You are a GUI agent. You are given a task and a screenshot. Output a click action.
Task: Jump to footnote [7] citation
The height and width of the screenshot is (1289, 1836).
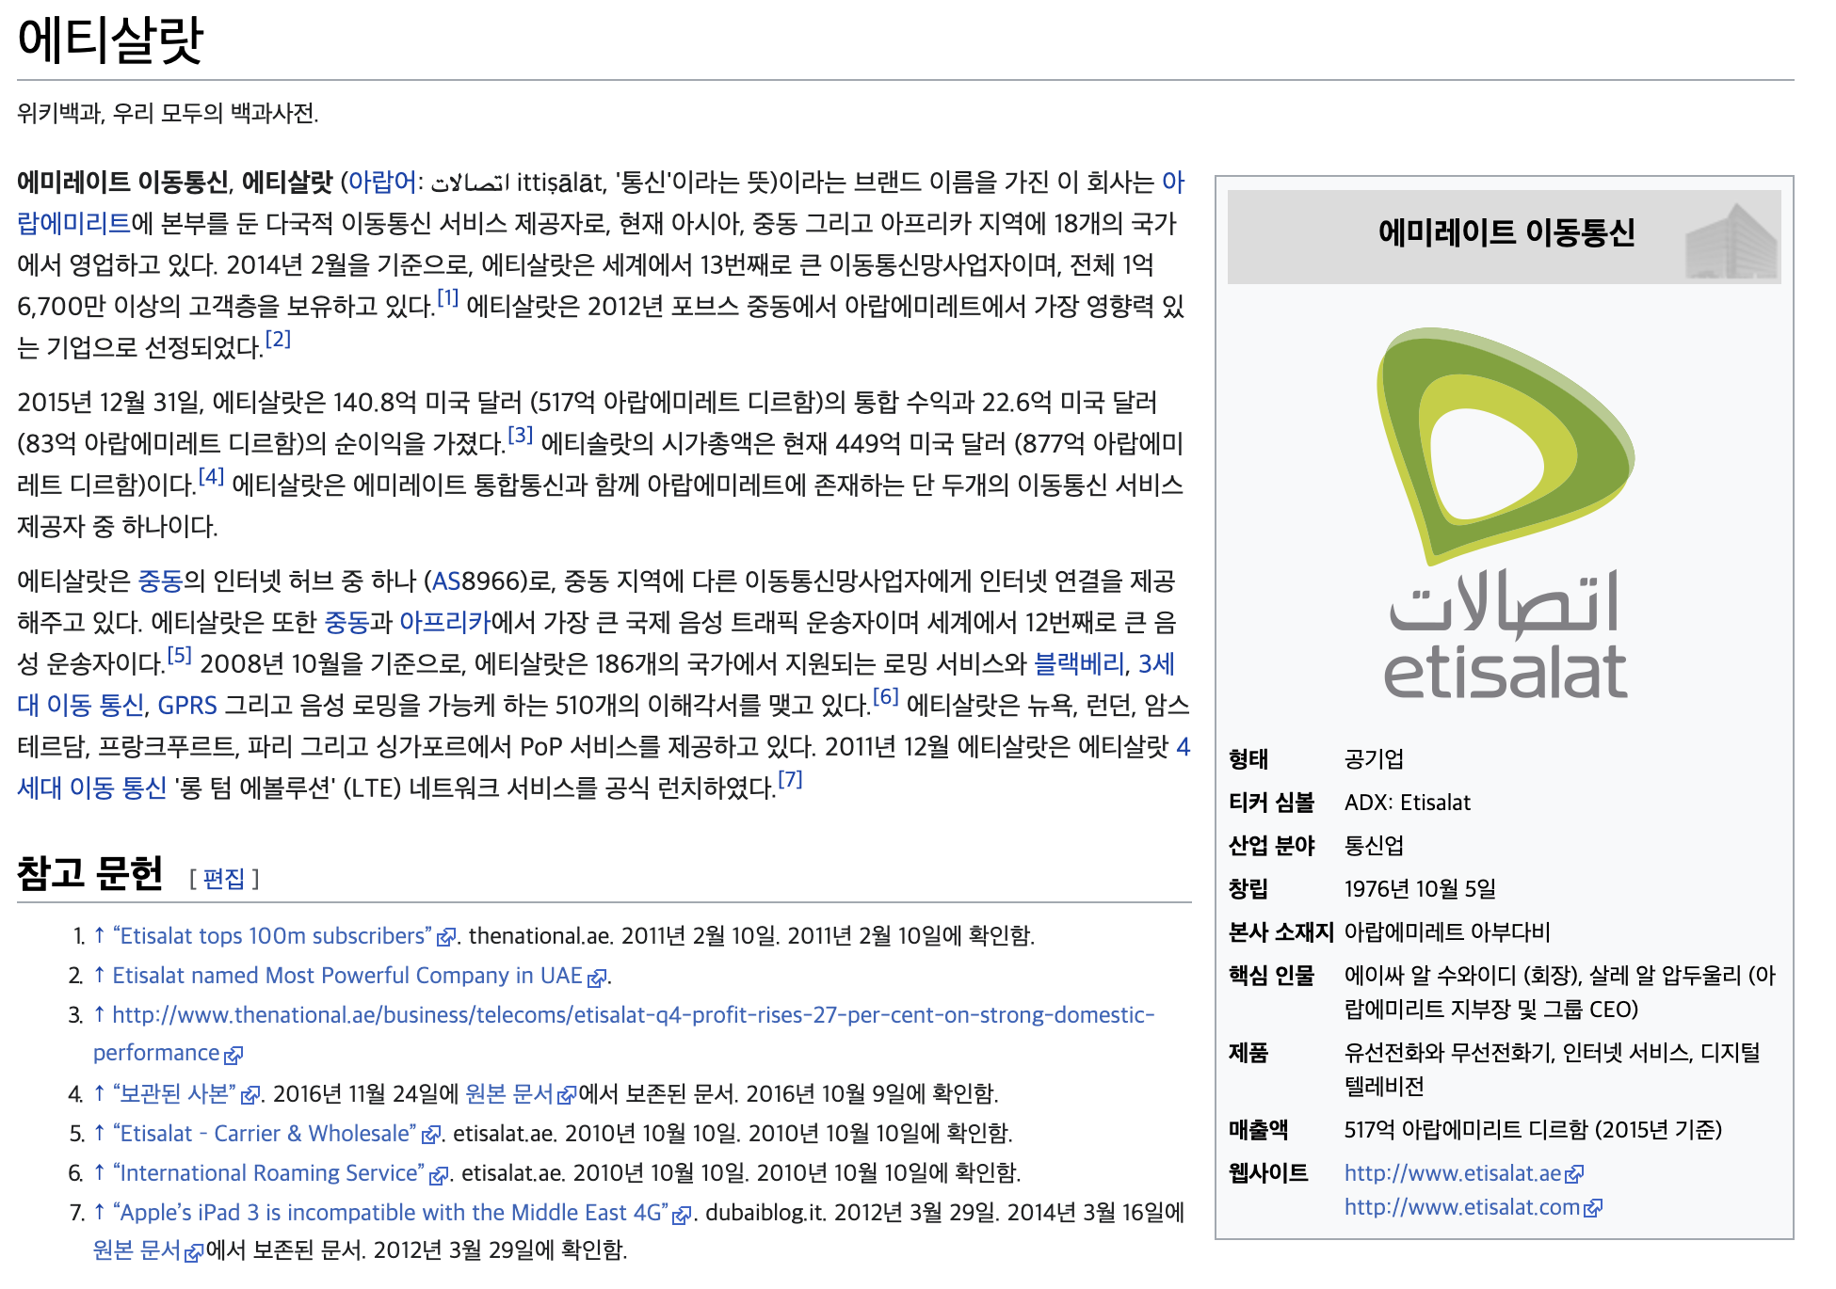pyautogui.click(x=791, y=780)
